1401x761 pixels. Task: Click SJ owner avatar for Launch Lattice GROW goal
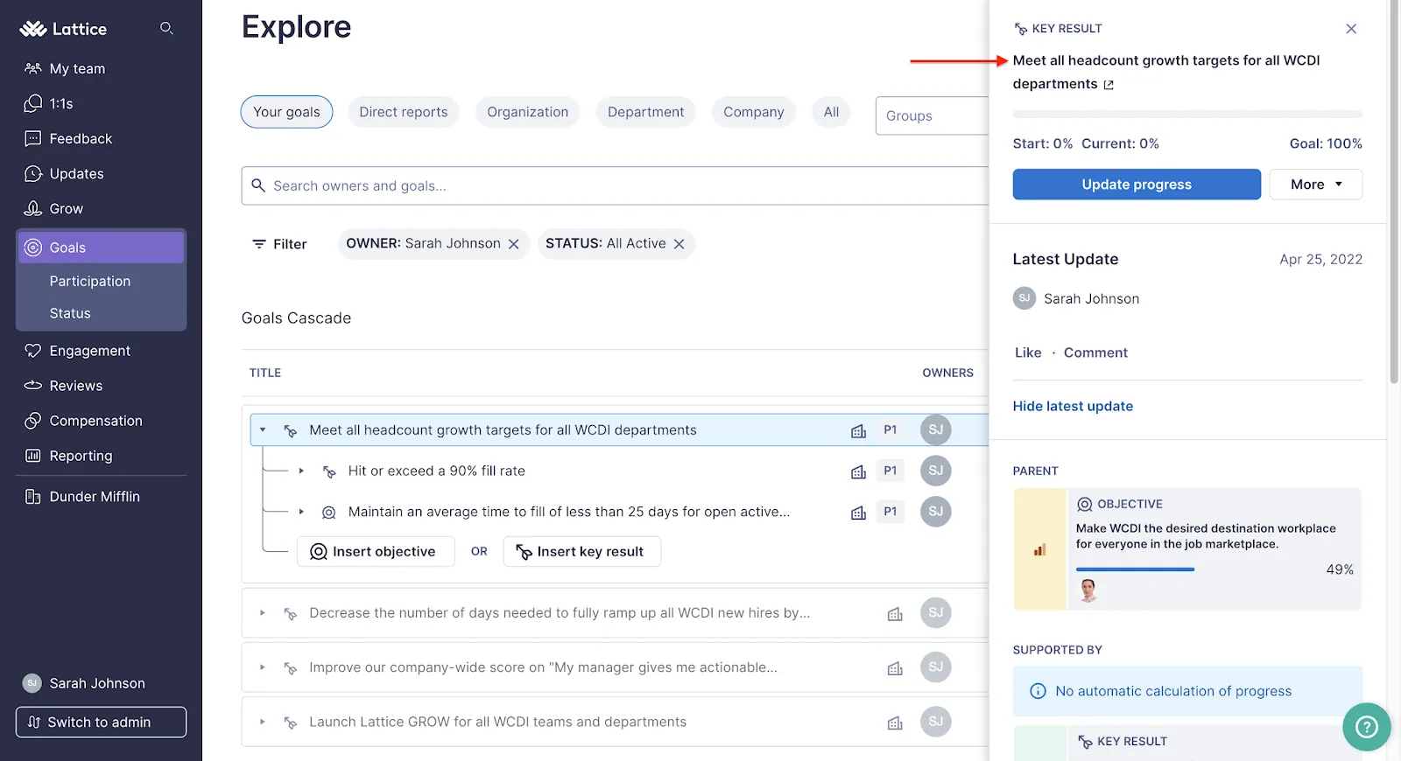935,722
